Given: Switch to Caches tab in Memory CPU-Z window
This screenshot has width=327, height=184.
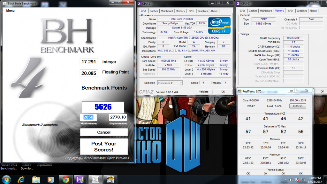Looking at the screenshot, I should click(253, 11).
